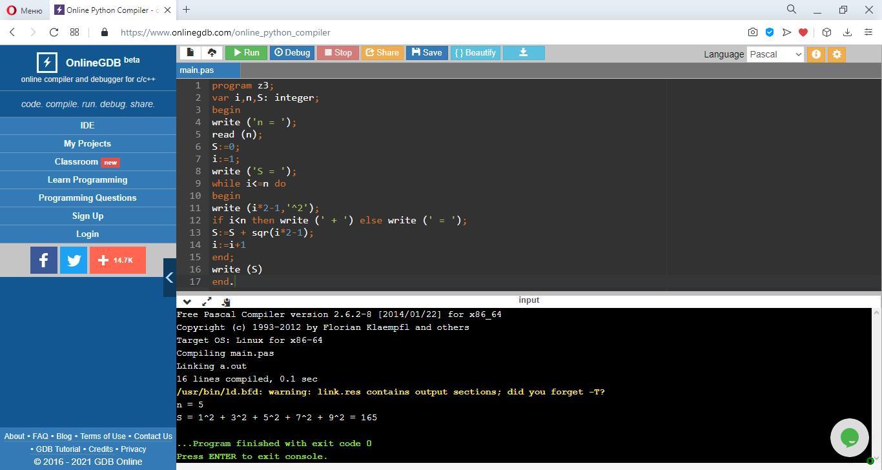Reload the page
This screenshot has height=470, width=882.
(x=54, y=32)
